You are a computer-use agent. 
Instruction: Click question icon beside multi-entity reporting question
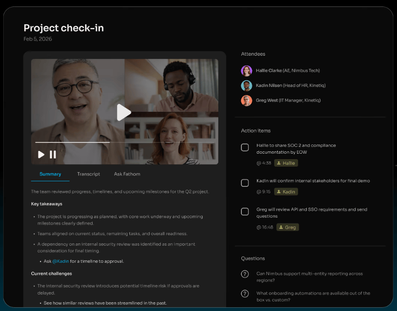tap(245, 274)
